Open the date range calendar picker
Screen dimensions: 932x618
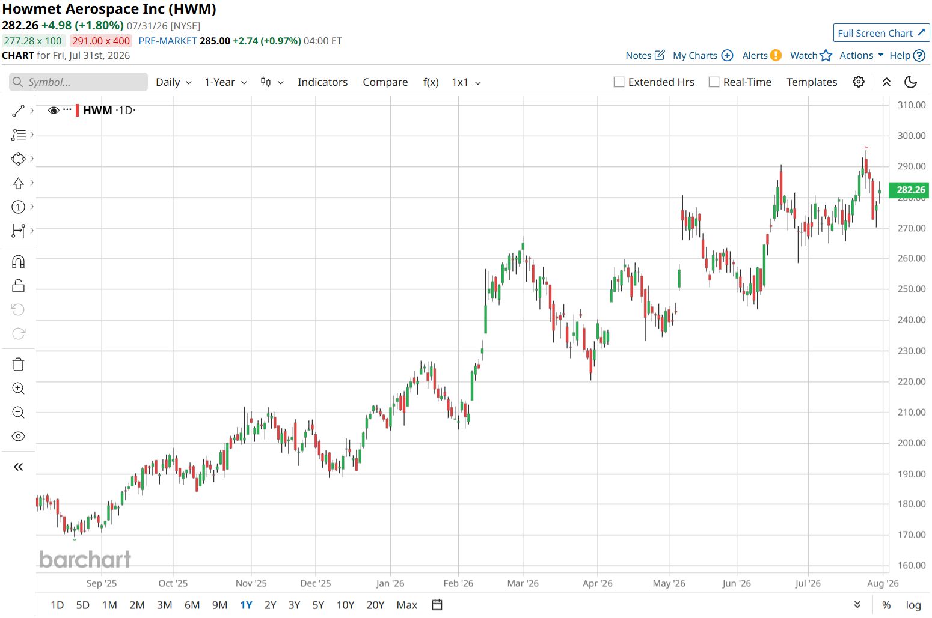pos(437,605)
